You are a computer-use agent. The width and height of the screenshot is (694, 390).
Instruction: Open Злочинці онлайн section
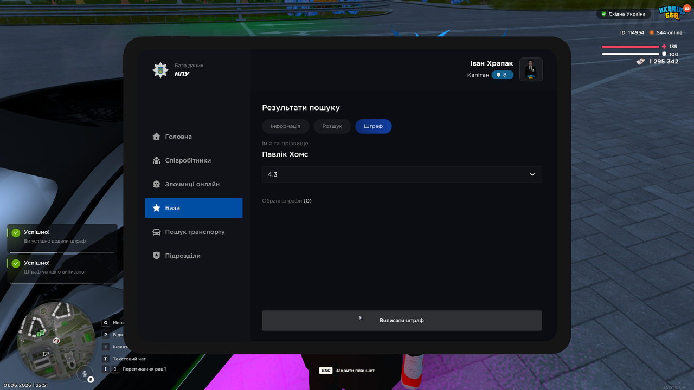pyautogui.click(x=194, y=184)
